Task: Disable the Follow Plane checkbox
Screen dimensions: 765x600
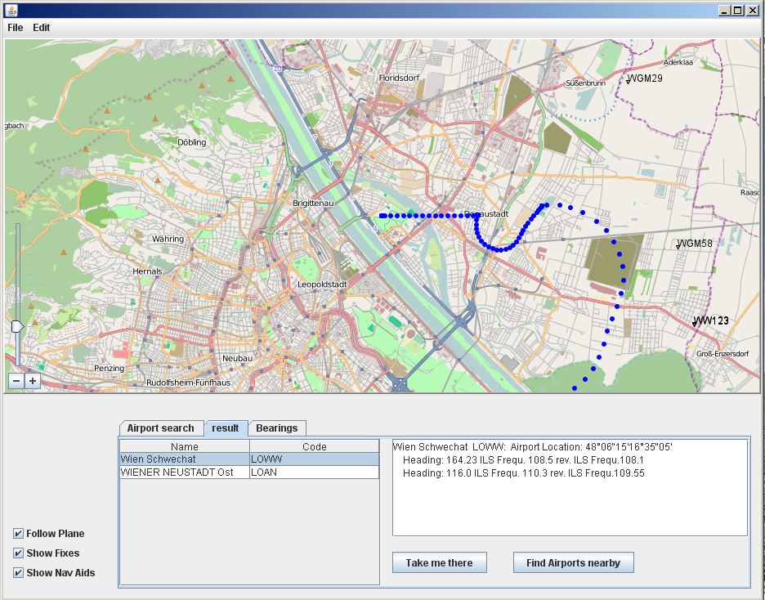Action: (18, 534)
